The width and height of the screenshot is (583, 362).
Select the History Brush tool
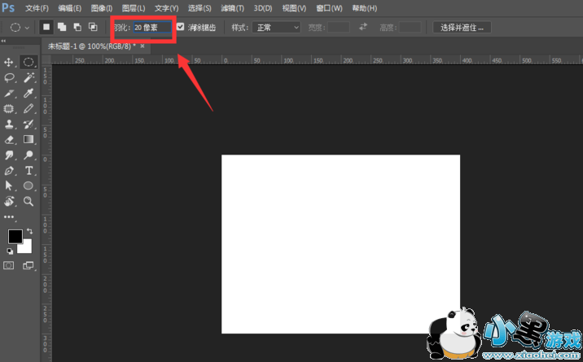(28, 124)
